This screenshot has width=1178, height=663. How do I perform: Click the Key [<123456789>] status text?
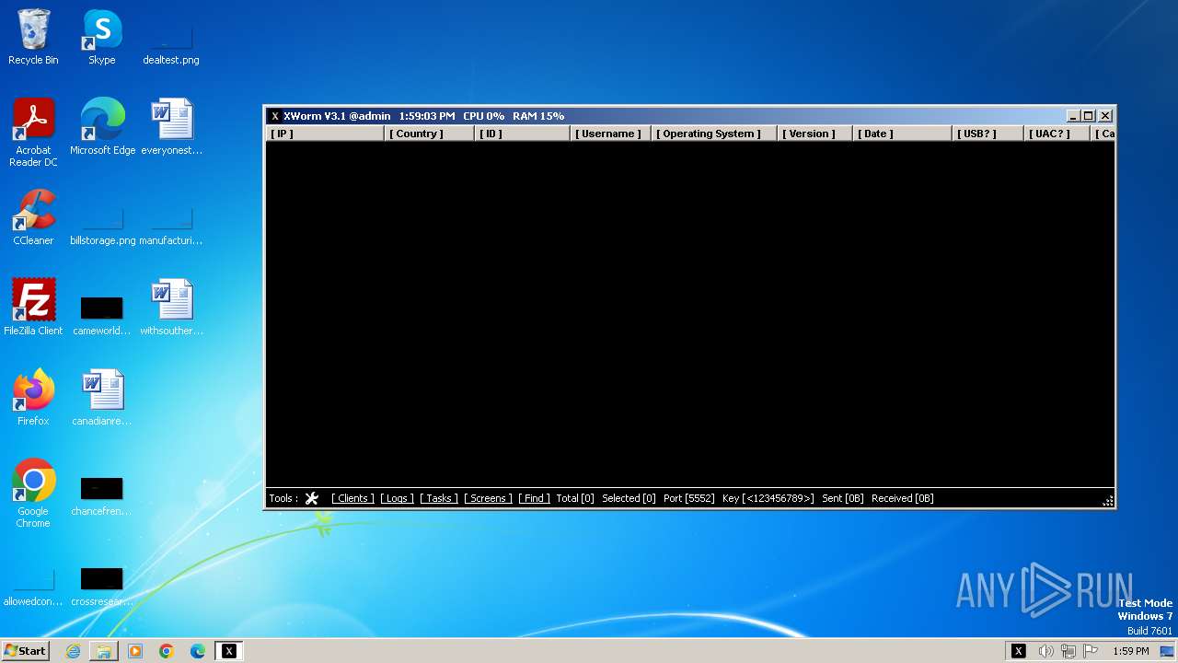[x=768, y=498]
